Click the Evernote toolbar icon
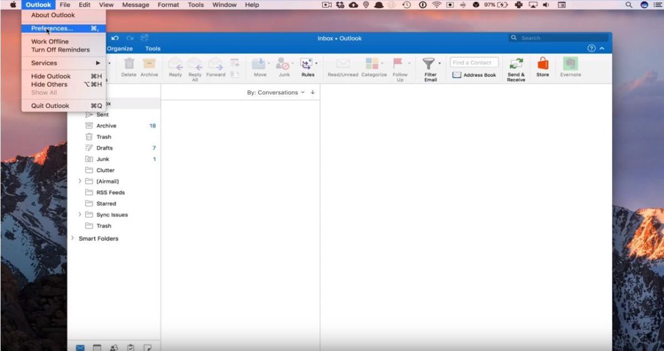This screenshot has height=351, width=664. click(570, 64)
